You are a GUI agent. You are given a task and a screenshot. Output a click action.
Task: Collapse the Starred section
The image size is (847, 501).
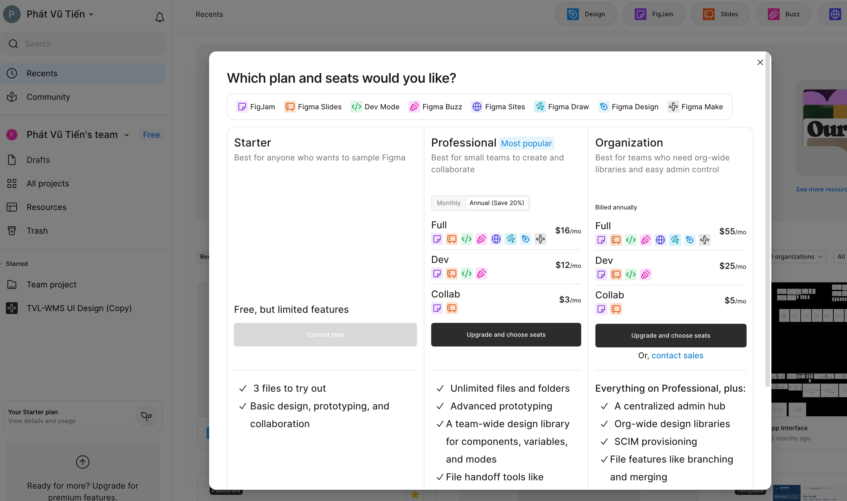click(16, 264)
